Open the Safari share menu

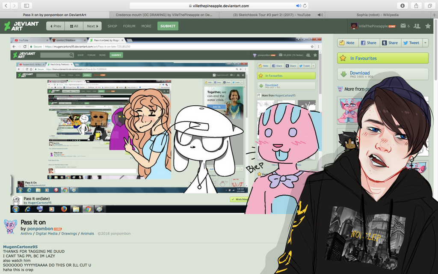416,6
